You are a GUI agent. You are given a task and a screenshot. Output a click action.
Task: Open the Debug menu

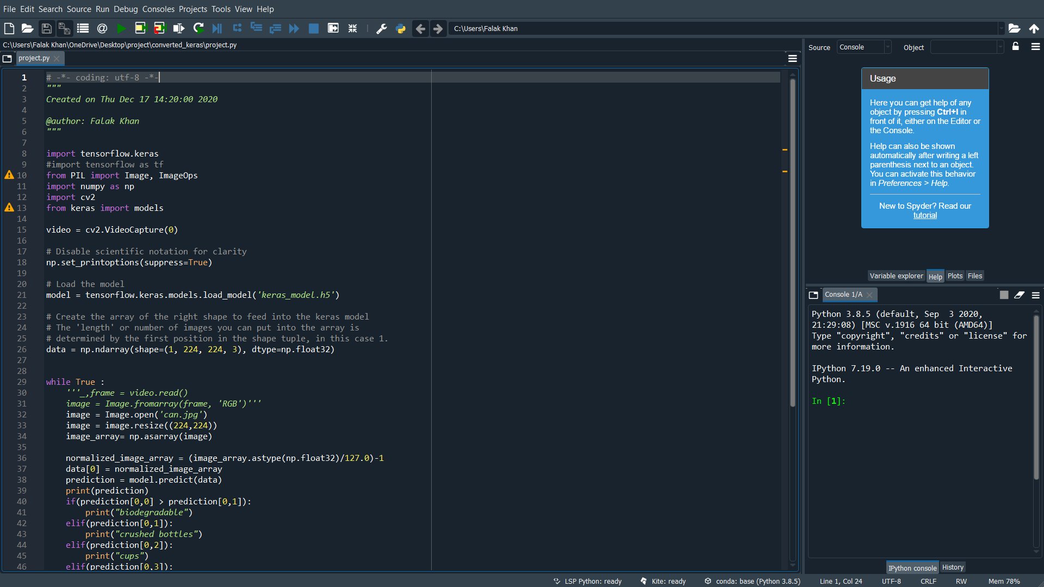click(x=126, y=9)
